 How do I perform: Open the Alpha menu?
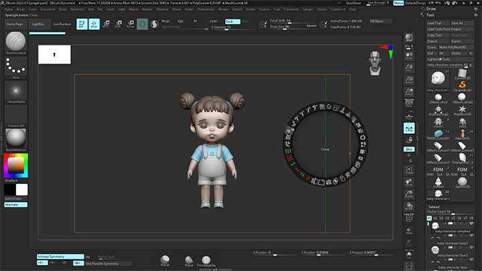(x=9, y=9)
